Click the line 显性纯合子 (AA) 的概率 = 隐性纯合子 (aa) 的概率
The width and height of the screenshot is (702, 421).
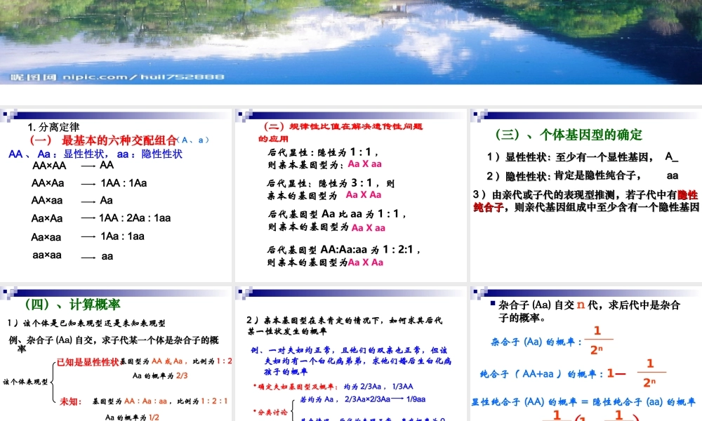(x=584, y=402)
